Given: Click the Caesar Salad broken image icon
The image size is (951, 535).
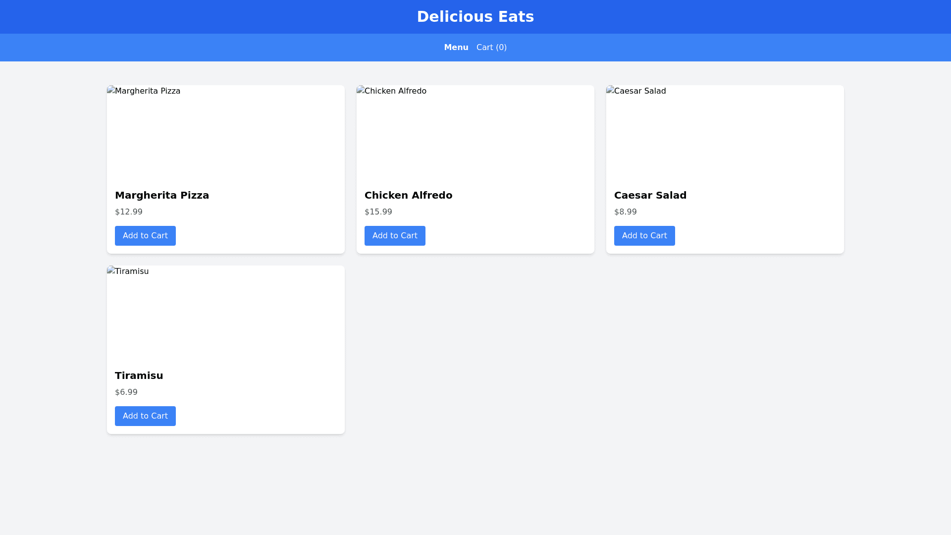Looking at the screenshot, I should click(x=610, y=90).
